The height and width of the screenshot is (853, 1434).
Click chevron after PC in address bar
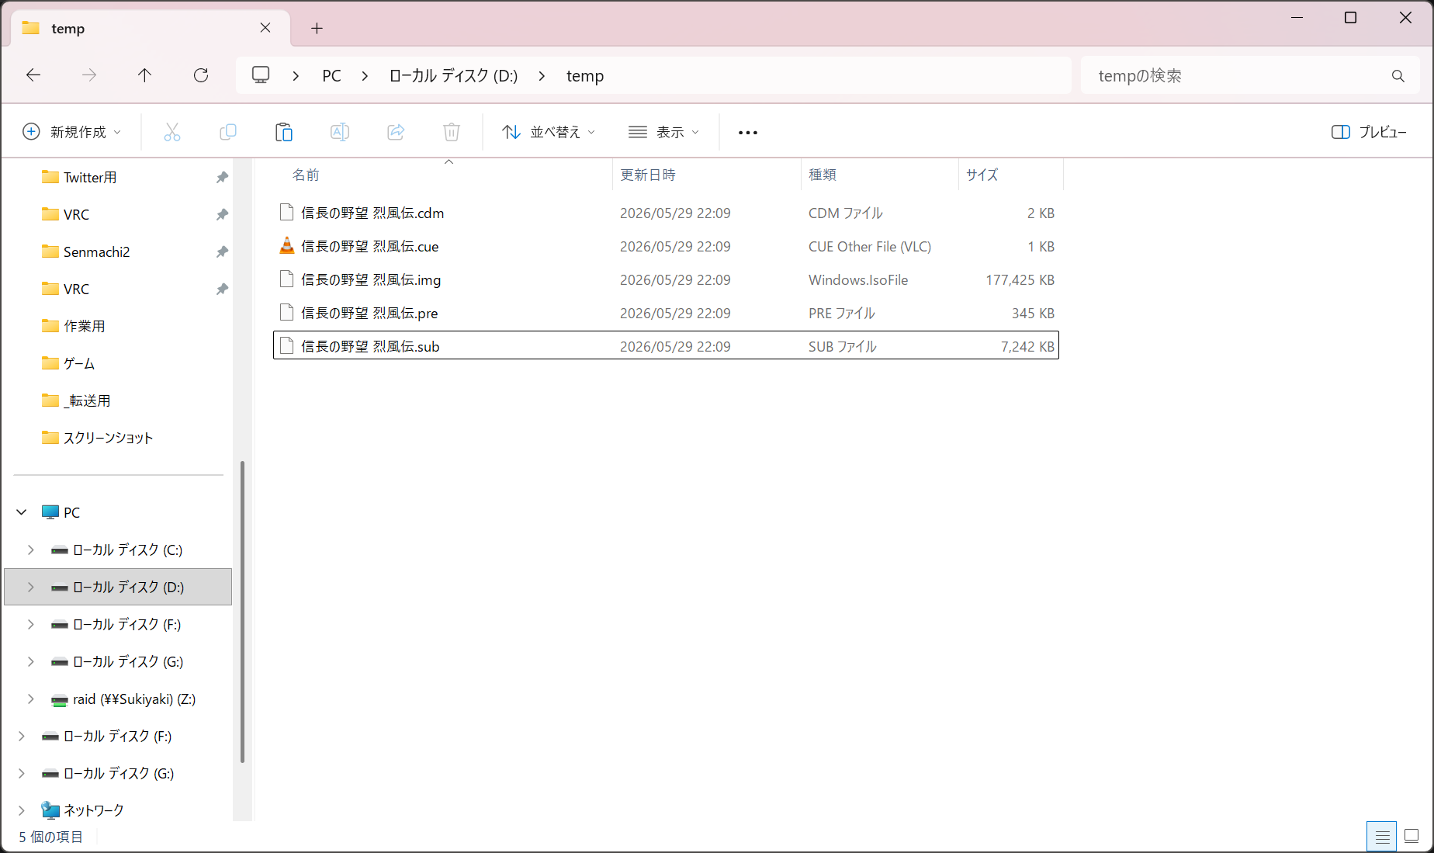(365, 76)
